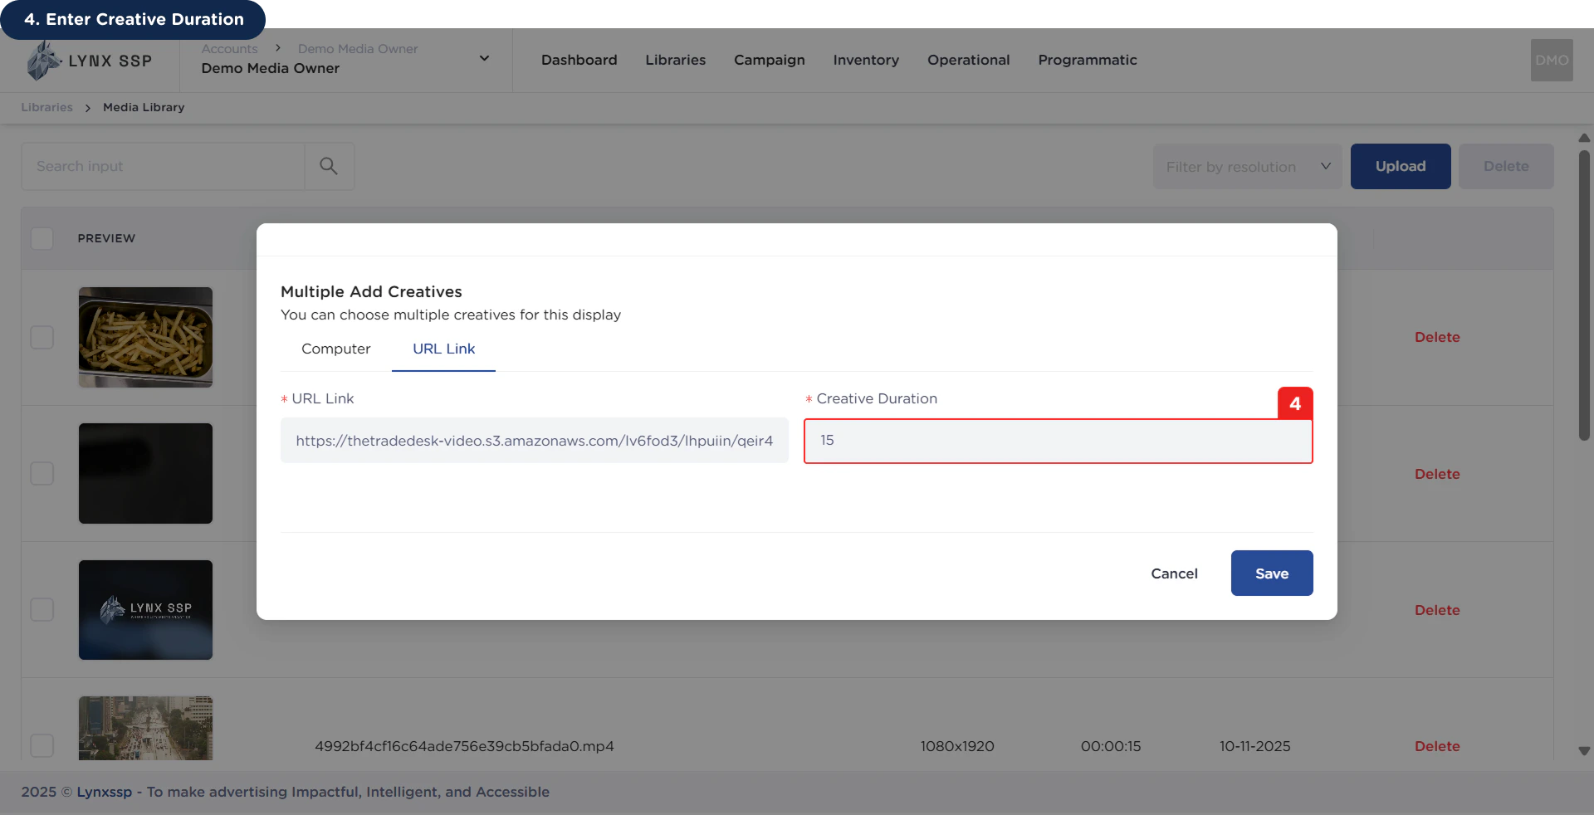The width and height of the screenshot is (1594, 815).
Task: Click the Lynxssp footer link
Action: pyautogui.click(x=105, y=792)
